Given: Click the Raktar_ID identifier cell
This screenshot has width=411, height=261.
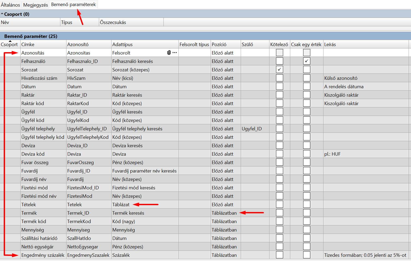Looking at the screenshot, I should 89,95.
